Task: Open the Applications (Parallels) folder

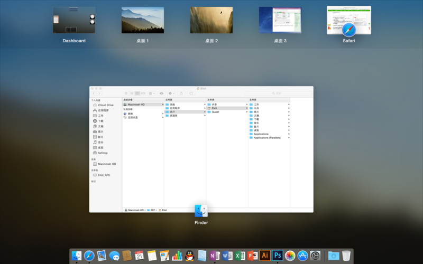Action: pyautogui.click(x=267, y=138)
